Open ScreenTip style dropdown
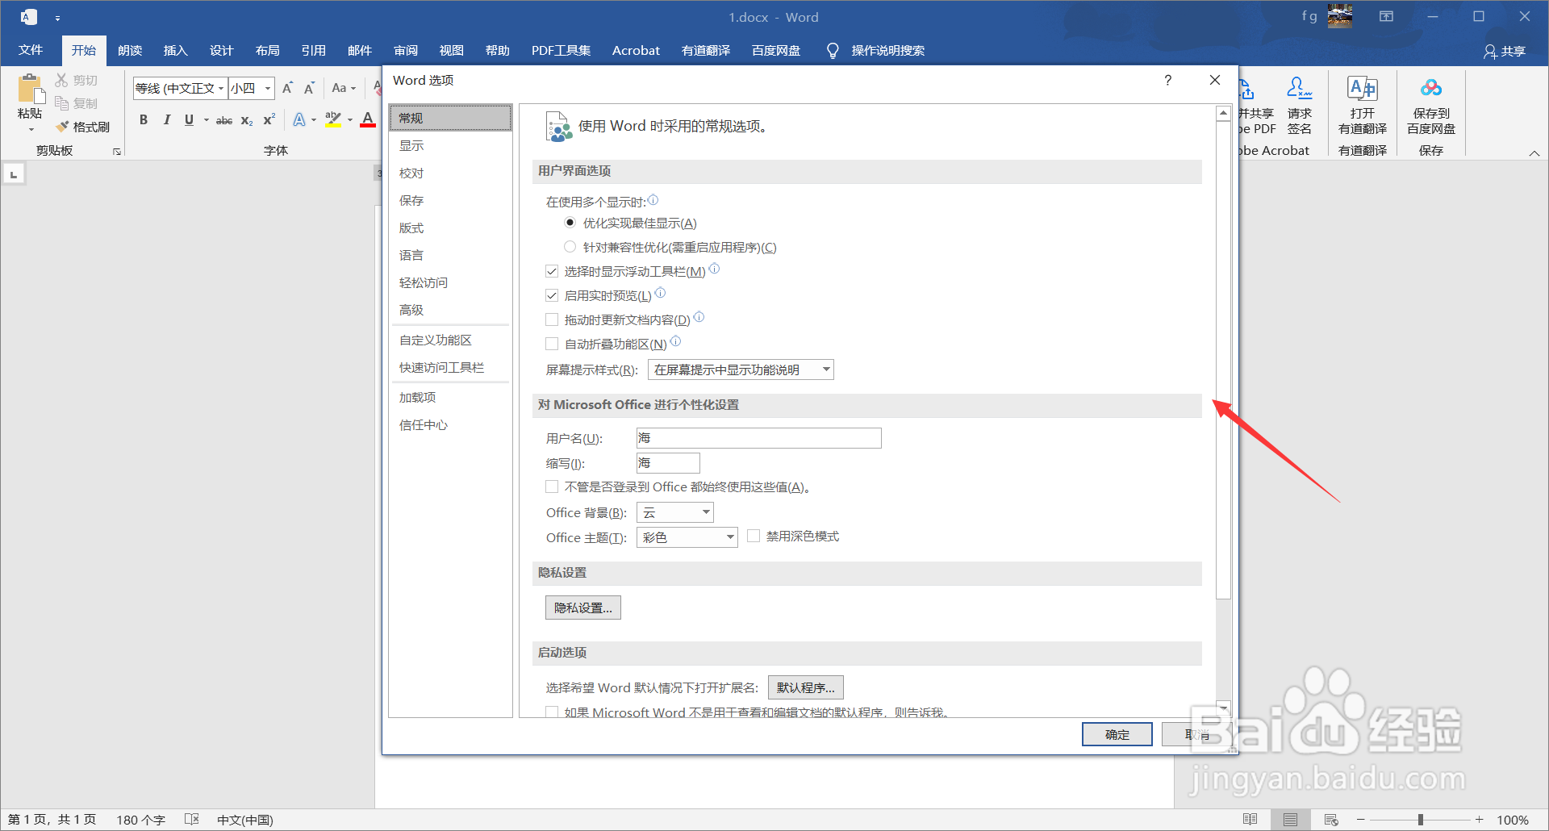Viewport: 1549px width, 831px height. [x=741, y=370]
